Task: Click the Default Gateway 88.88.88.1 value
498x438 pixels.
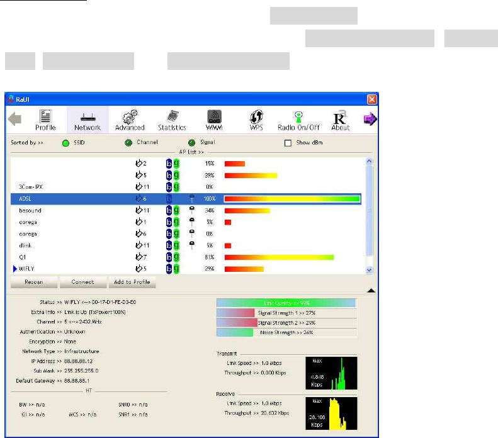Action: 77,381
